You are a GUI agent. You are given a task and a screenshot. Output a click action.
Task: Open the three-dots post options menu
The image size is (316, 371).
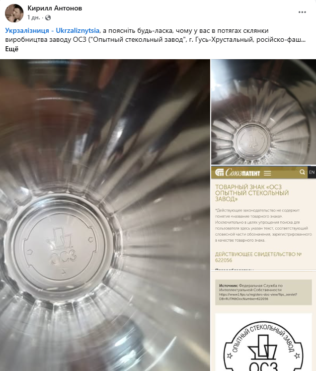302,12
